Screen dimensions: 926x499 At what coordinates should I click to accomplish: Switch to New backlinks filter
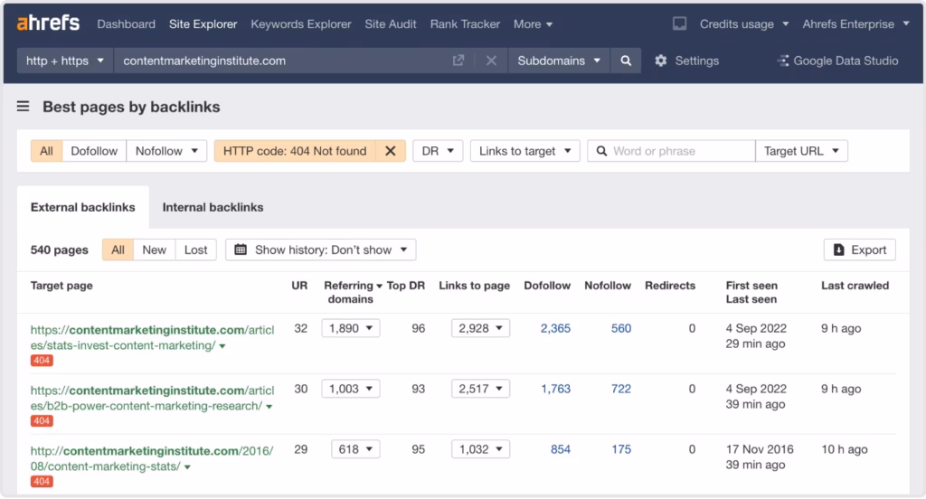tap(154, 249)
